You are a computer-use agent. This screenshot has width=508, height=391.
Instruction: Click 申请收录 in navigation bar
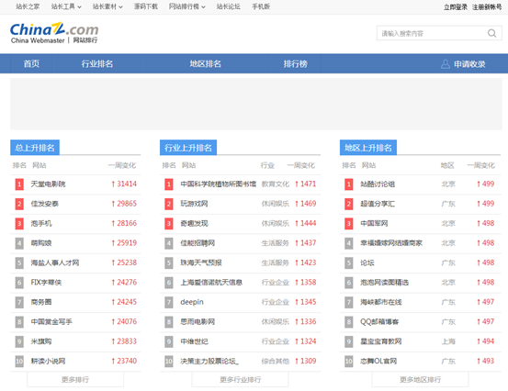pyautogui.click(x=469, y=64)
